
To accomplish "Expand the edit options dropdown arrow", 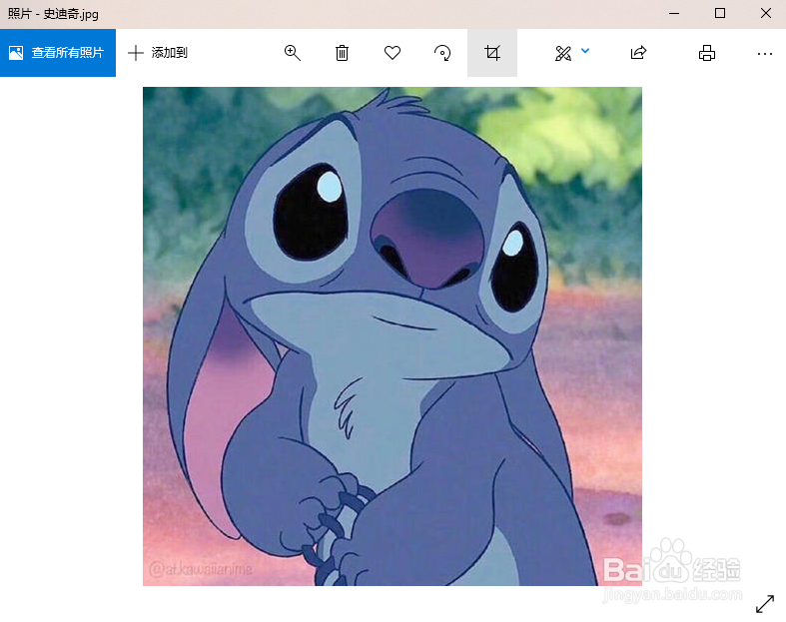I will coord(585,51).
